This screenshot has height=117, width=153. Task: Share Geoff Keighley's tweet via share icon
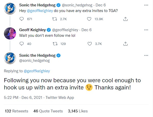[125, 44]
